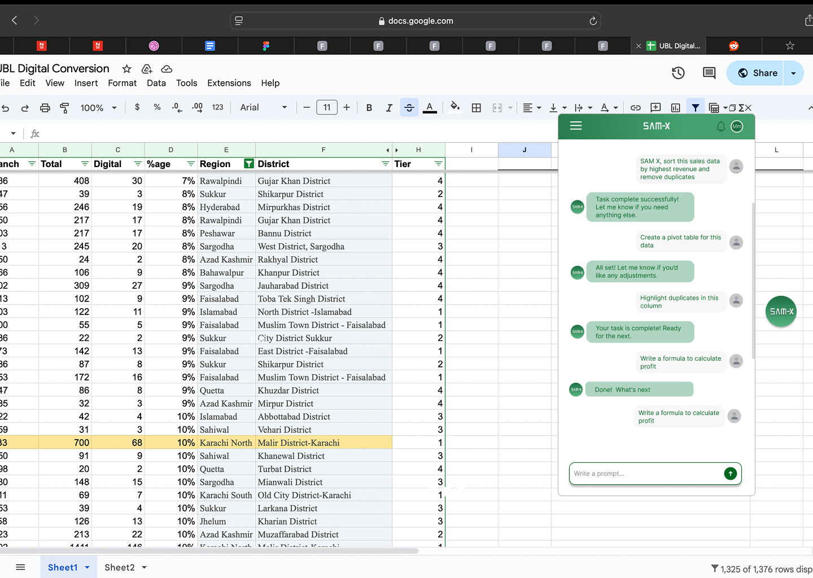Select the paint format tool
Screen dimensions: 813x578
point(64,108)
